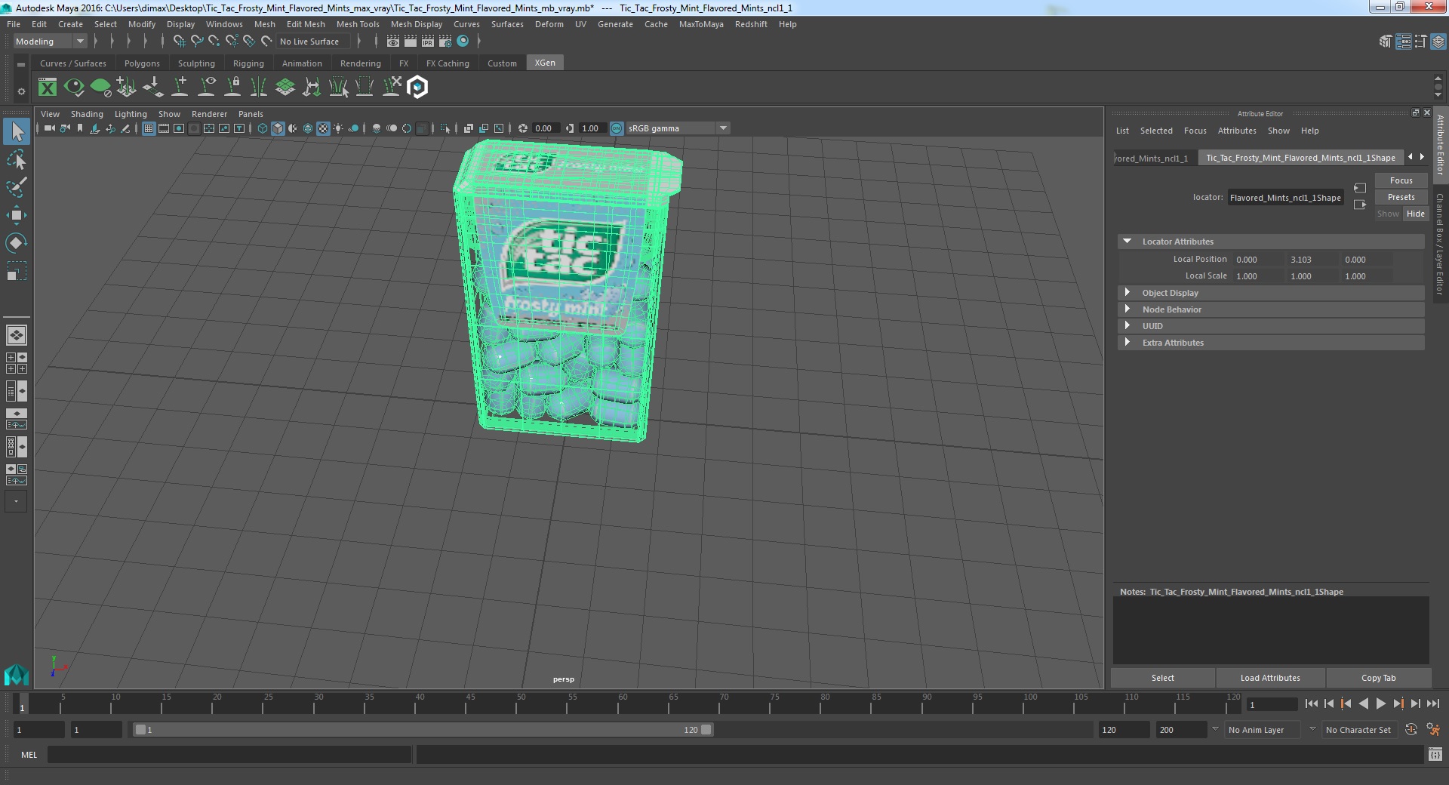Open the Modeling menu set dropdown
Viewport: 1449px width, 785px height.
50,42
